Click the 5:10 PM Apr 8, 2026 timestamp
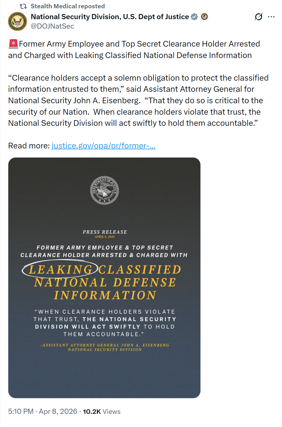 point(43,412)
